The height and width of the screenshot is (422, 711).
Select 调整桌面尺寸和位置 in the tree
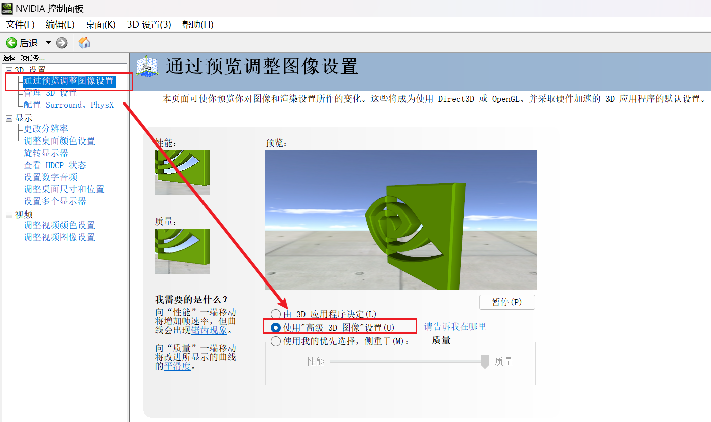coord(64,189)
